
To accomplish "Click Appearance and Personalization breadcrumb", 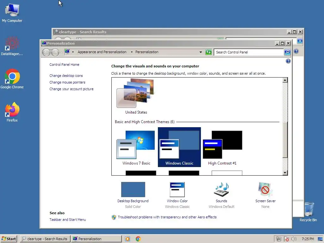I will [x=102, y=52].
